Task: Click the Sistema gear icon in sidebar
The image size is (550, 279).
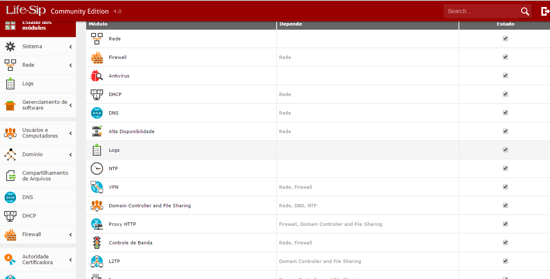Action: click(10, 47)
